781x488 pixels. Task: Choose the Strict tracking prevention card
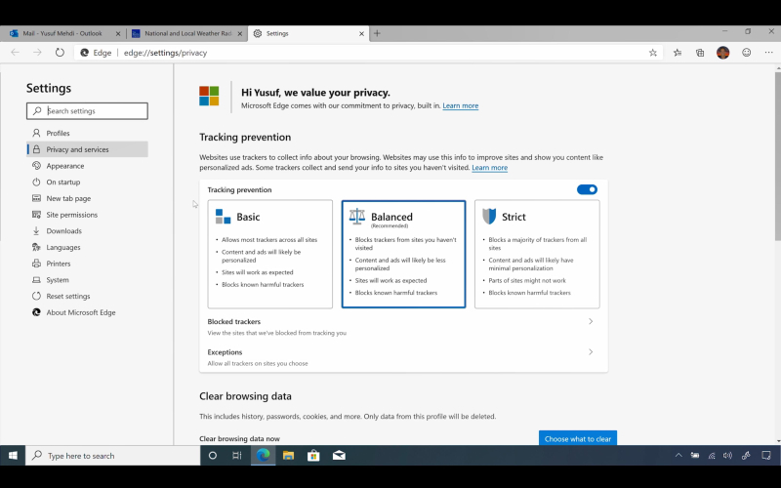[x=537, y=254]
